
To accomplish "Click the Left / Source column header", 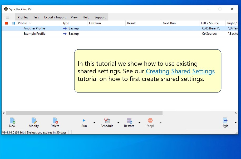I will 212,23.
